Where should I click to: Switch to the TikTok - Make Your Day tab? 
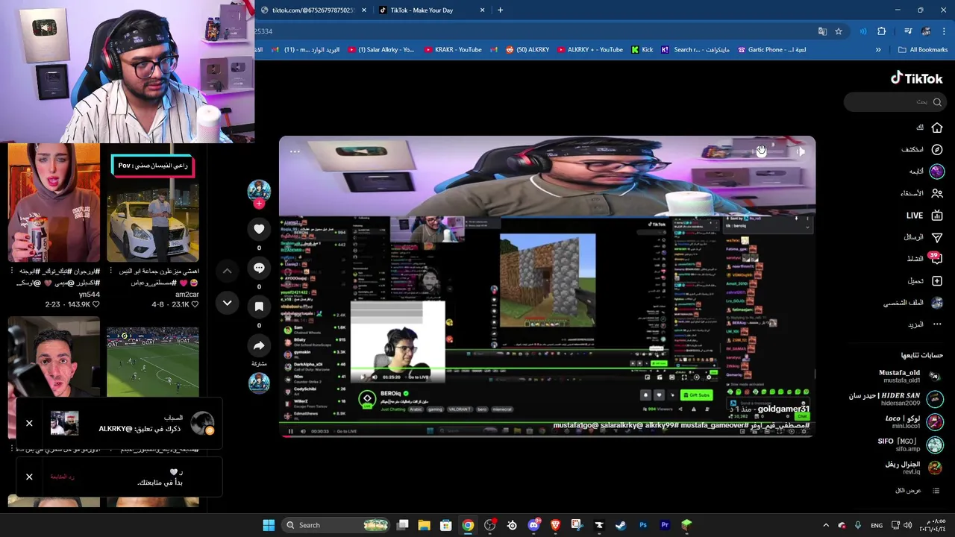431,10
